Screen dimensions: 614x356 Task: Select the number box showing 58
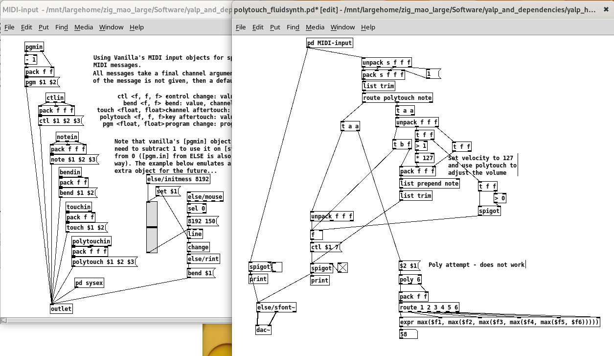(408, 334)
